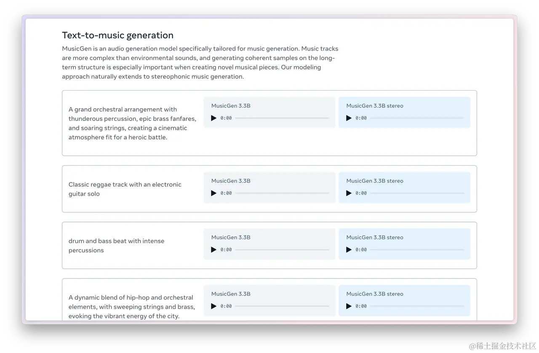This screenshot has height=353, width=539.
Task: Click the hip-hop and orchestral prompt text
Action: tap(131, 307)
